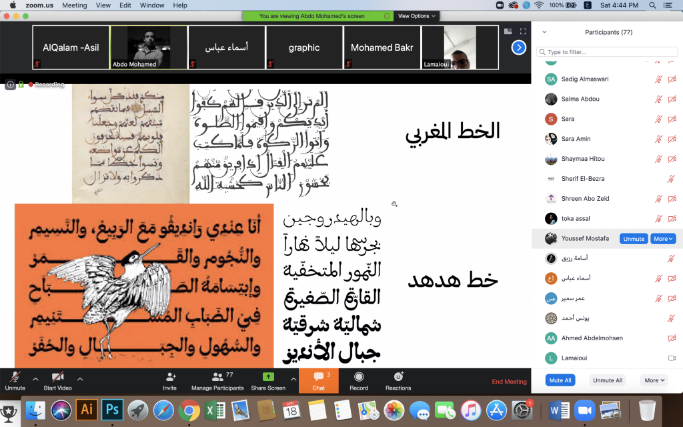Image resolution: width=683 pixels, height=427 pixels.
Task: Open audio options arrow beside Unmute
Action: 36,379
